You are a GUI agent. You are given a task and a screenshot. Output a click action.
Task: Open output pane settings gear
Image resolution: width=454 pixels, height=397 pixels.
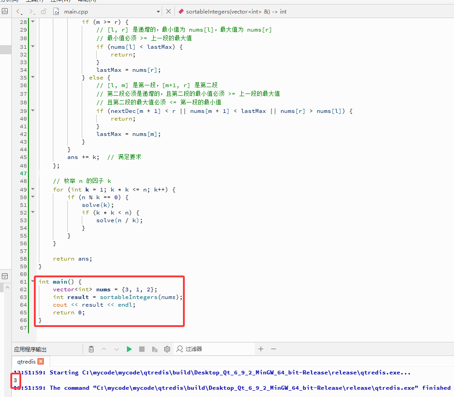coord(167,349)
